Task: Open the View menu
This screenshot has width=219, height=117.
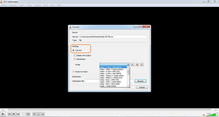Action: [52, 5]
